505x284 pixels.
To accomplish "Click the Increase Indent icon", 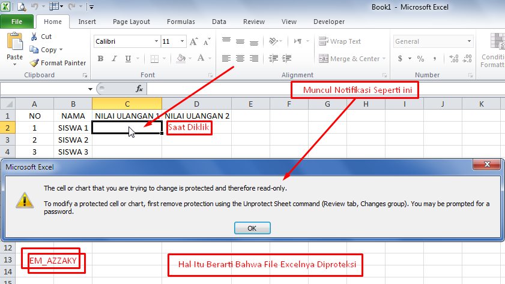I will click(286, 58).
